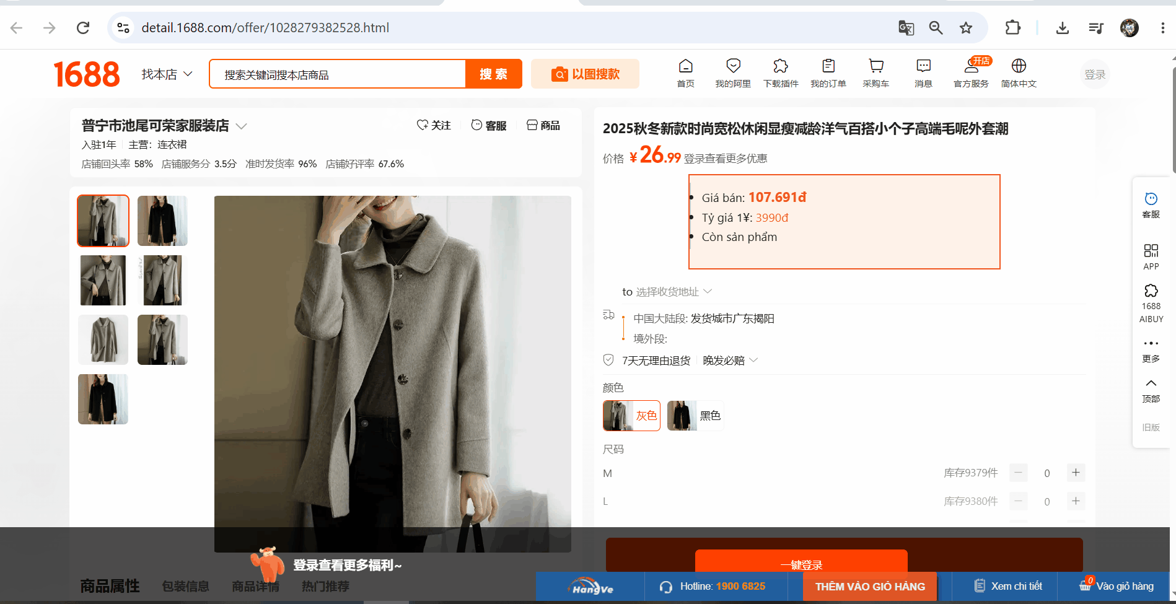Screen dimensions: 1176x604
Task: Select bottom black coat thumbnail
Action: coord(103,399)
